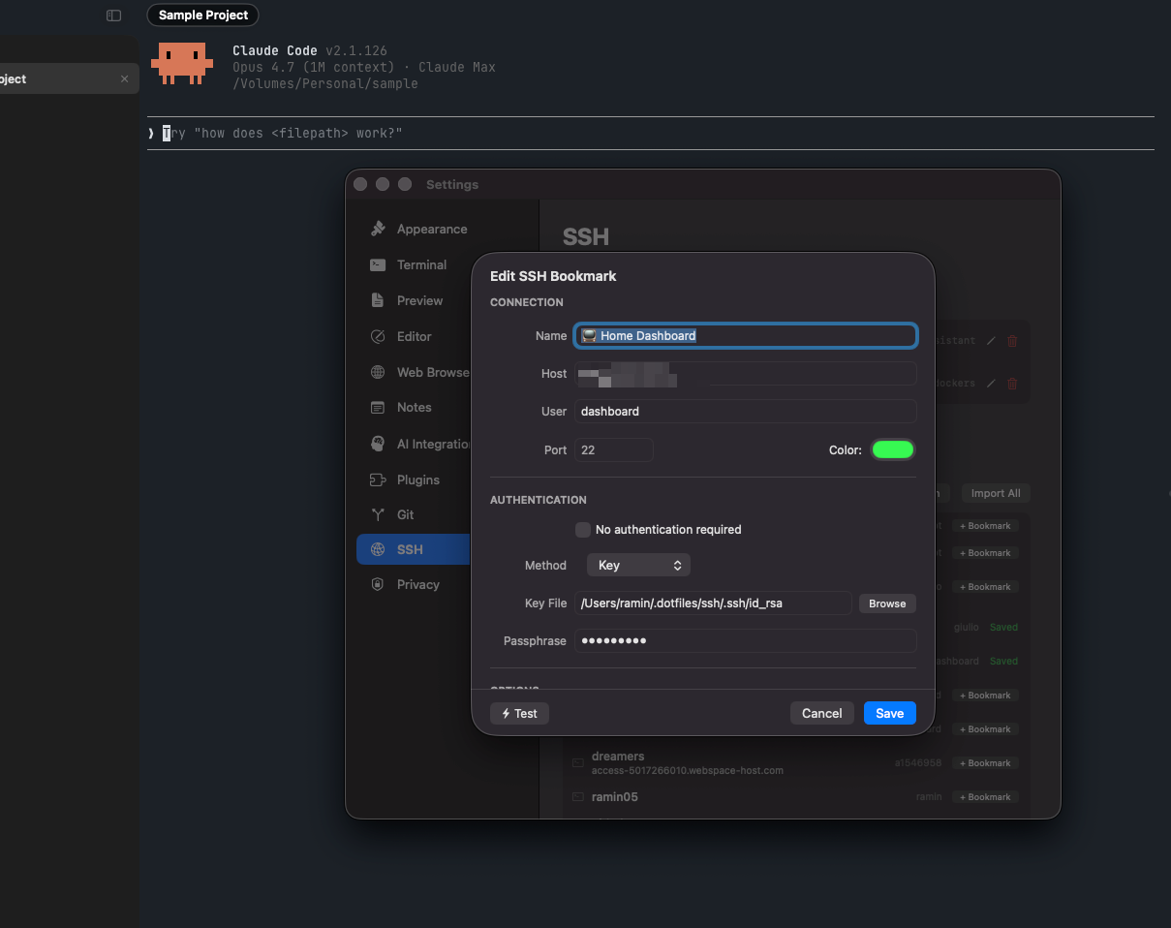Click the Claude Code prompt input line
1171x928 pixels.
pyautogui.click(x=651, y=133)
